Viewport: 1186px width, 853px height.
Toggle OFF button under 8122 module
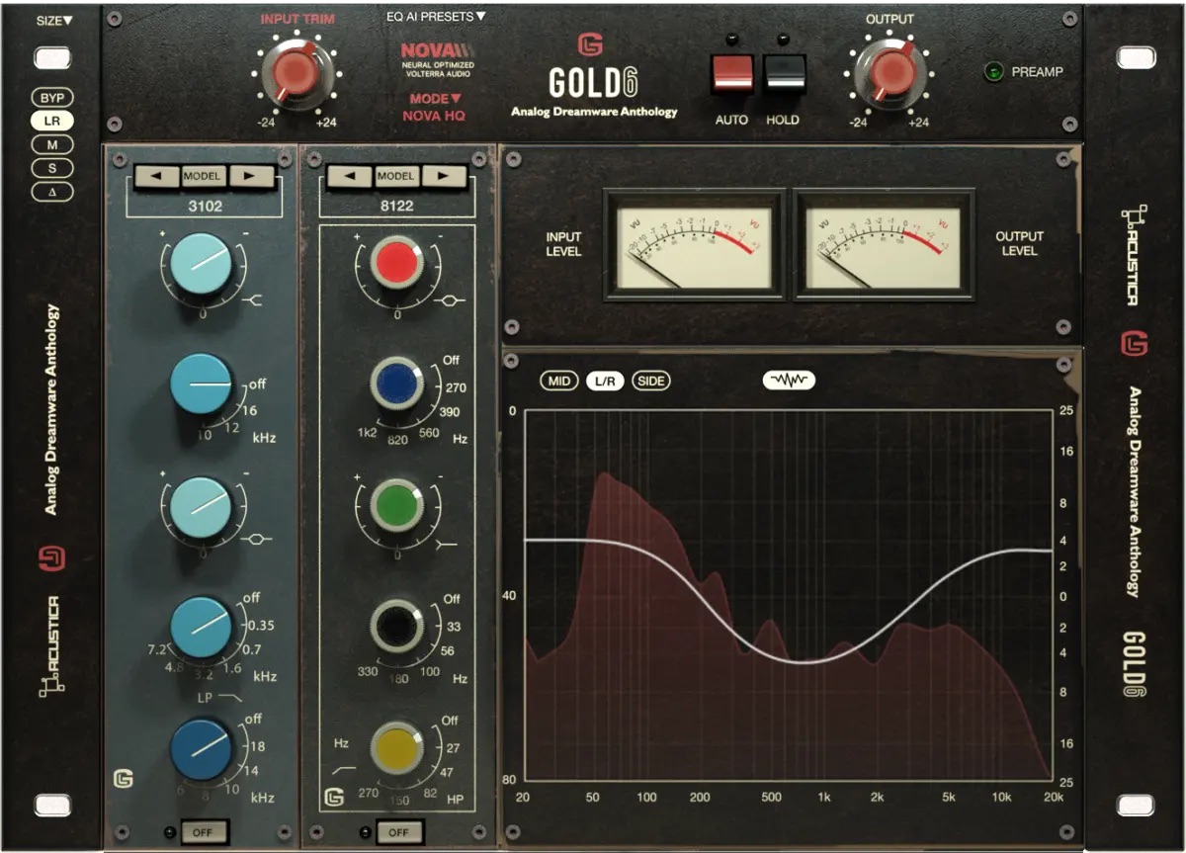click(x=398, y=831)
